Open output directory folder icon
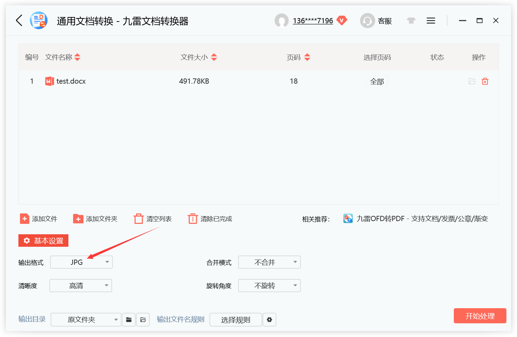This screenshot has height=337, width=517. 143,320
